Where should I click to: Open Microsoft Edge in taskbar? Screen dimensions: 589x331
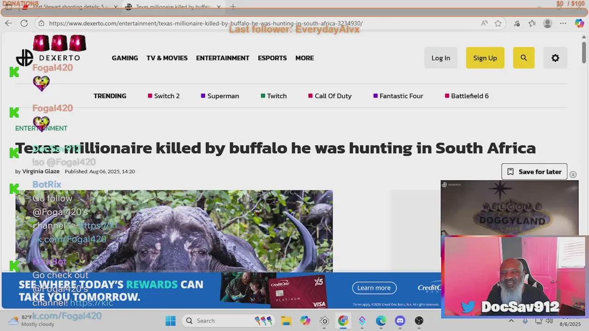[x=381, y=321]
